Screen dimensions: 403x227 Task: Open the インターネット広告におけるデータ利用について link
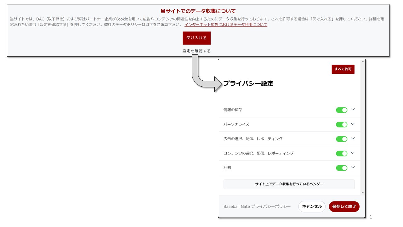point(226,24)
